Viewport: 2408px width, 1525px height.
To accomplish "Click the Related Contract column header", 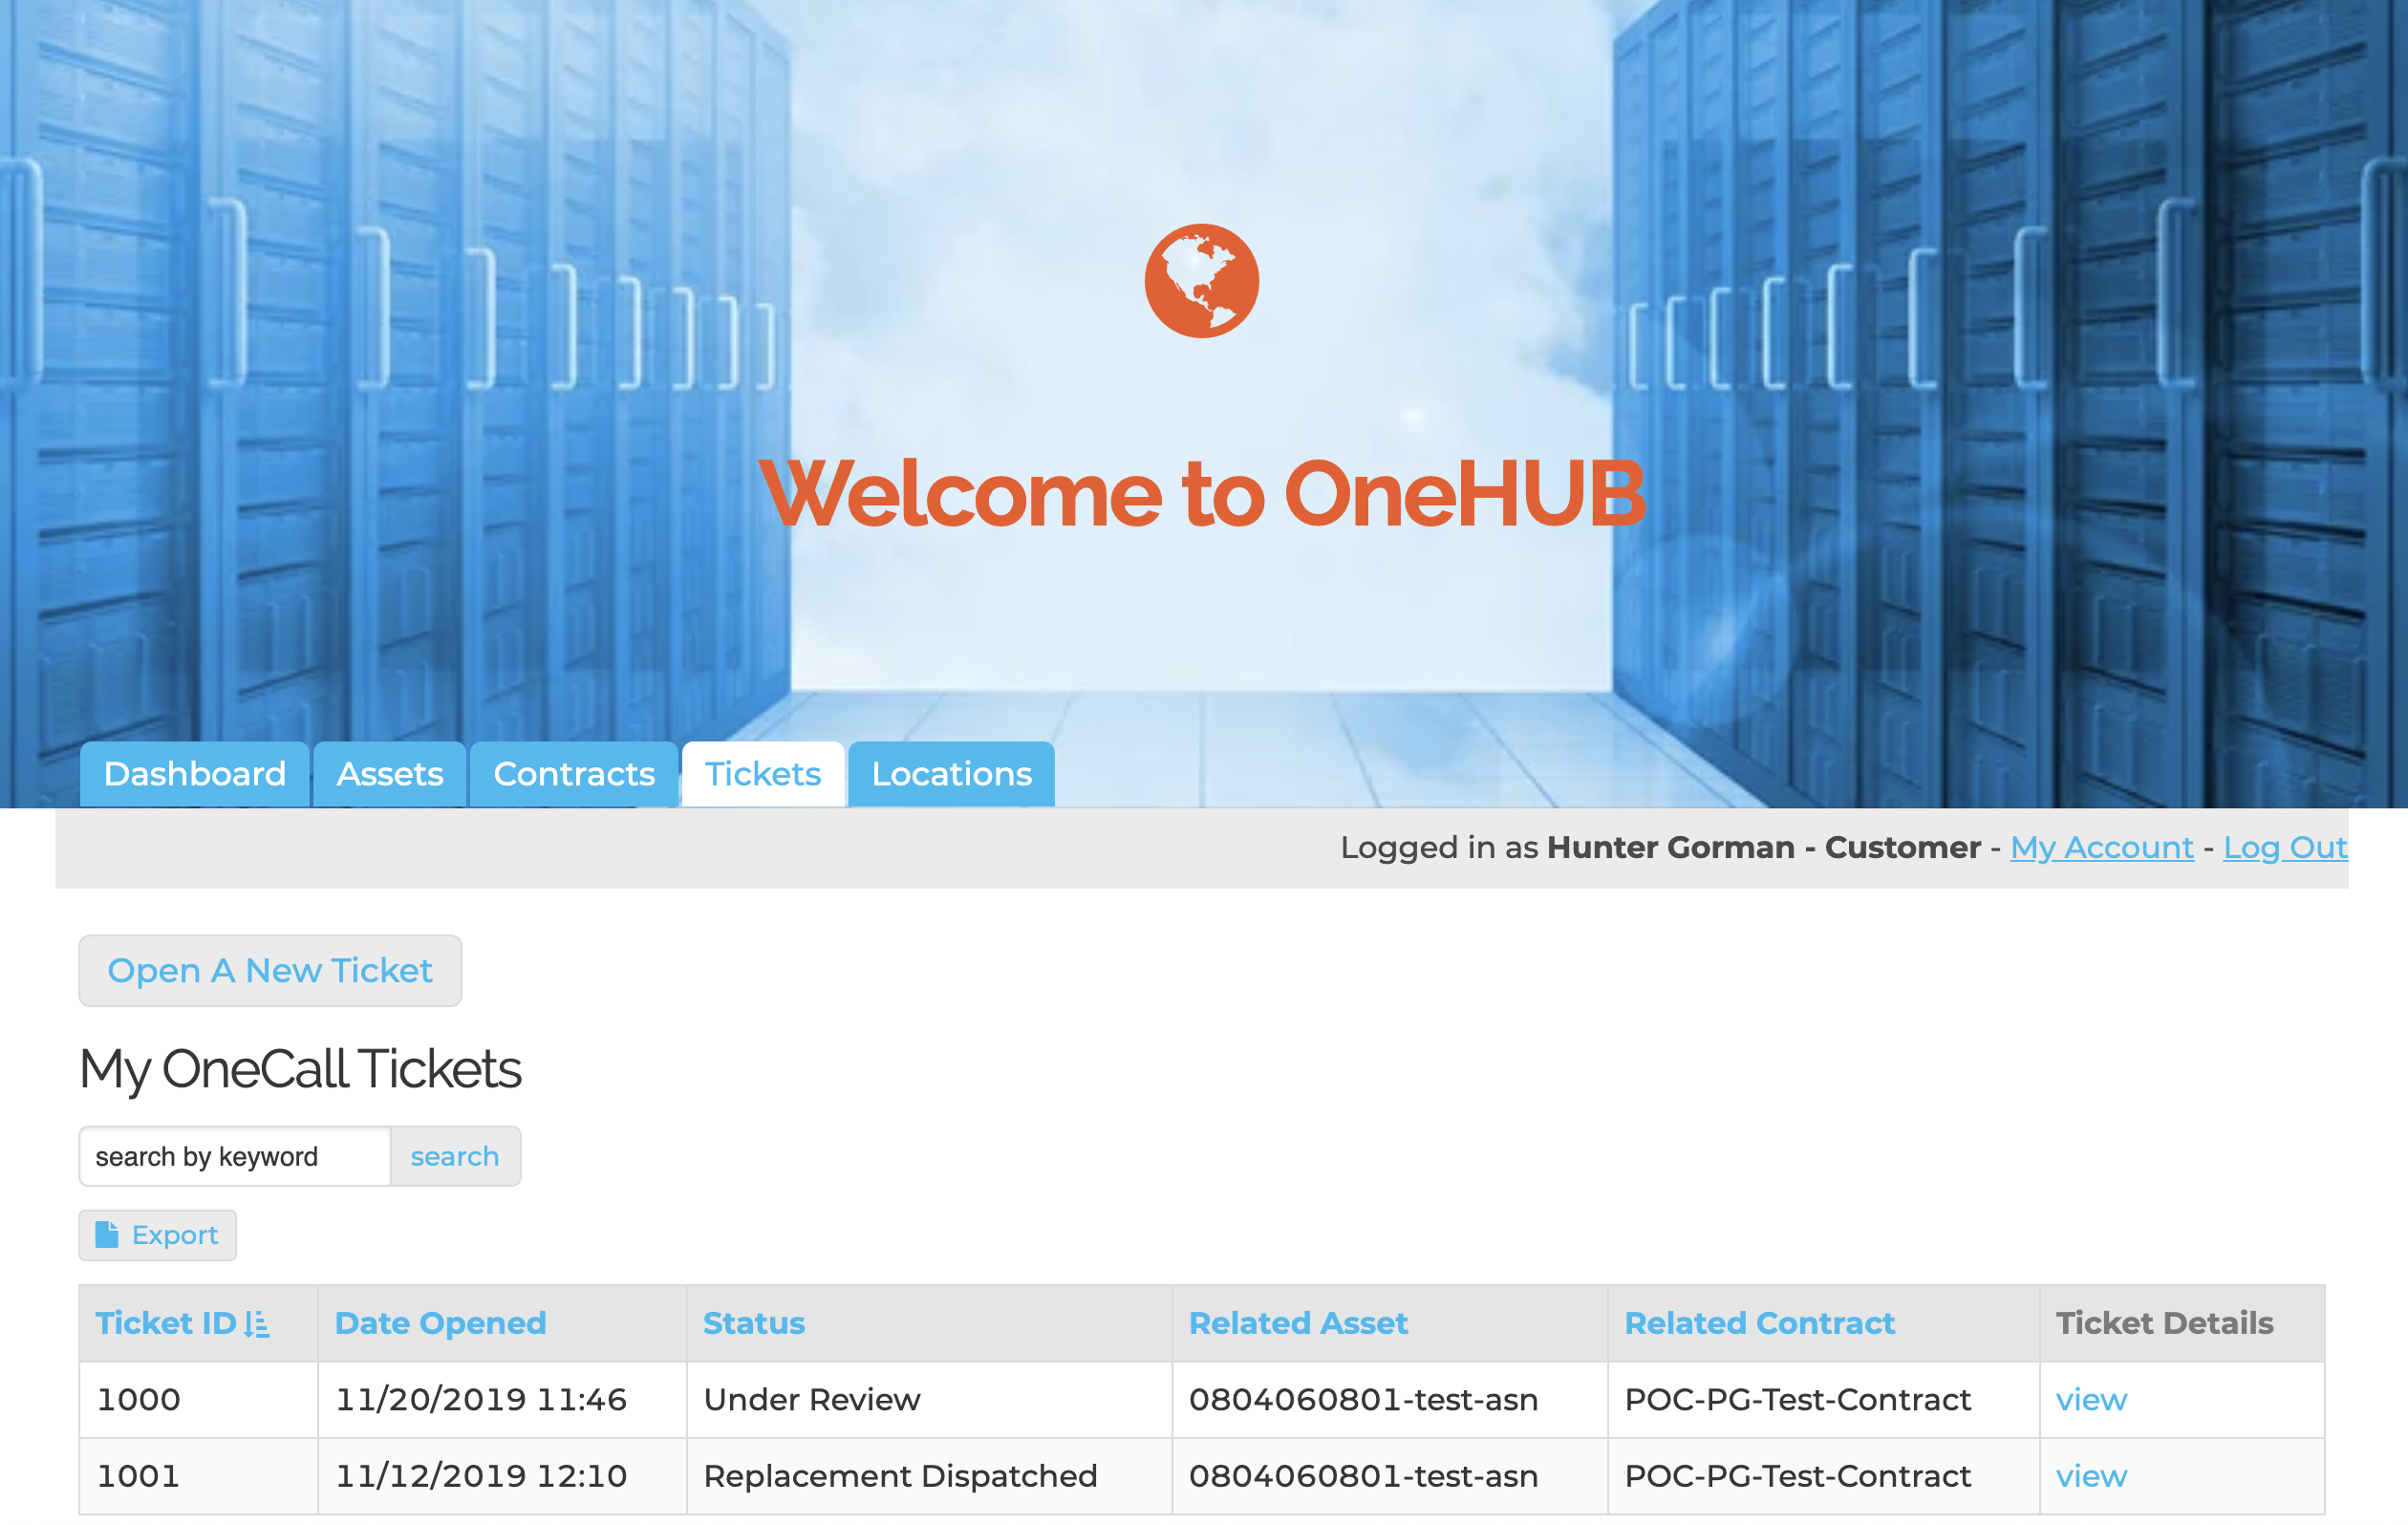I will coord(1760,1322).
